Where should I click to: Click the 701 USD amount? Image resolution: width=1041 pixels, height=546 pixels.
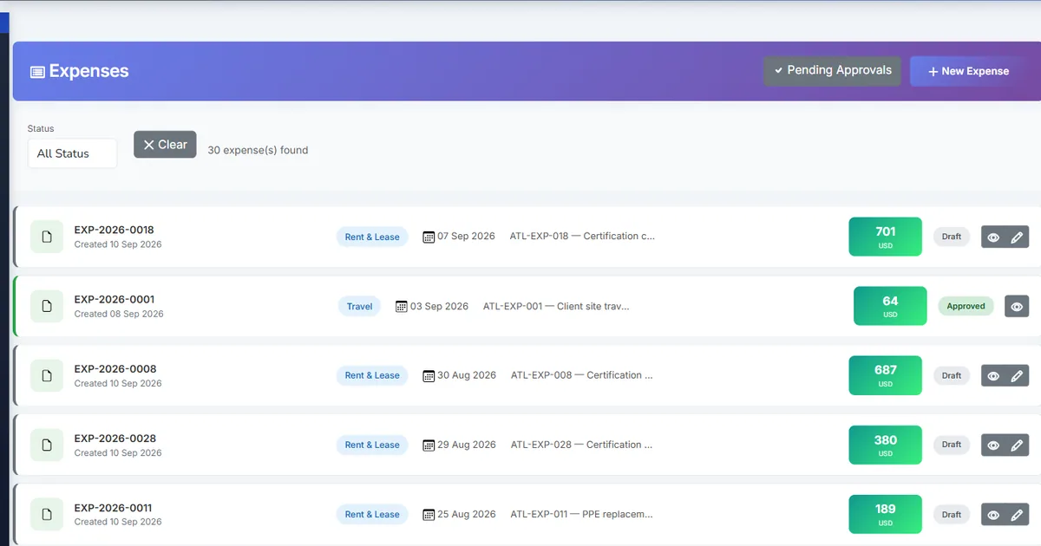885,237
